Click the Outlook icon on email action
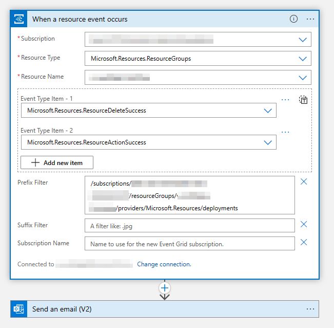 19,309
